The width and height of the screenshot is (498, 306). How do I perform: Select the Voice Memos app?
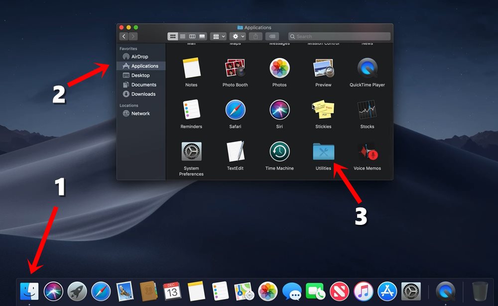[367, 151]
